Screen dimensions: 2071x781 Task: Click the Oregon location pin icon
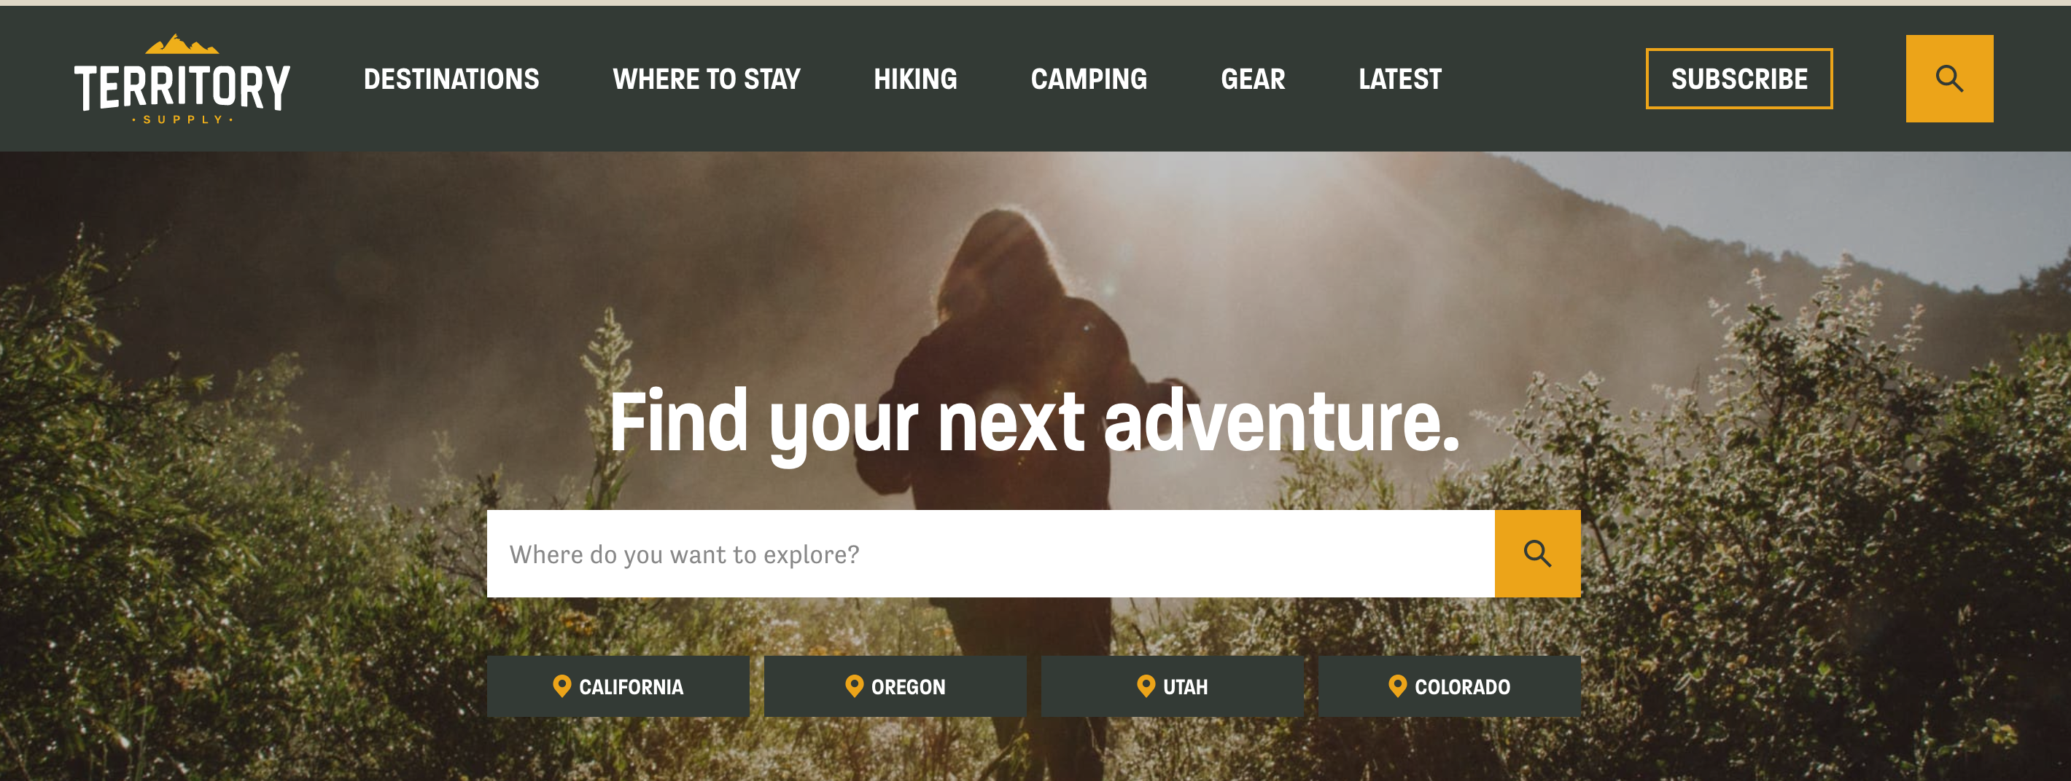tap(854, 686)
